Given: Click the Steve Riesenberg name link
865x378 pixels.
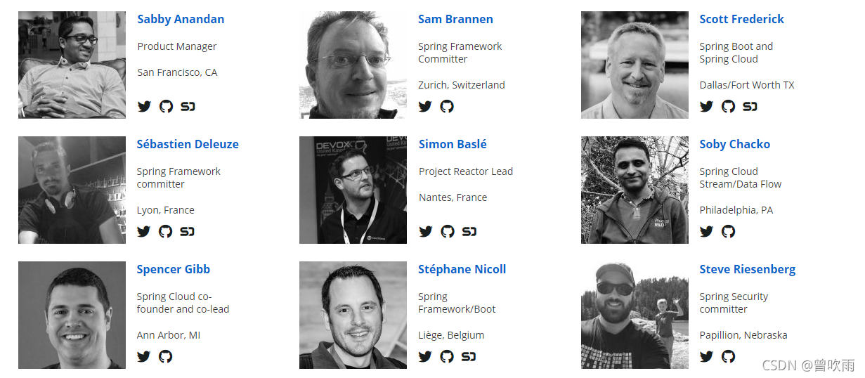Looking at the screenshot, I should pyautogui.click(x=747, y=269).
